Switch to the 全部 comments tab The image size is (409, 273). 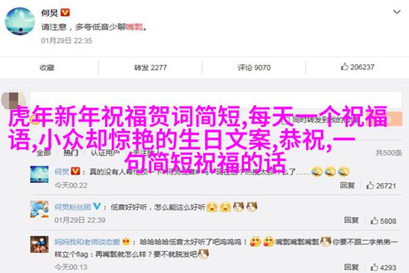(x=44, y=153)
